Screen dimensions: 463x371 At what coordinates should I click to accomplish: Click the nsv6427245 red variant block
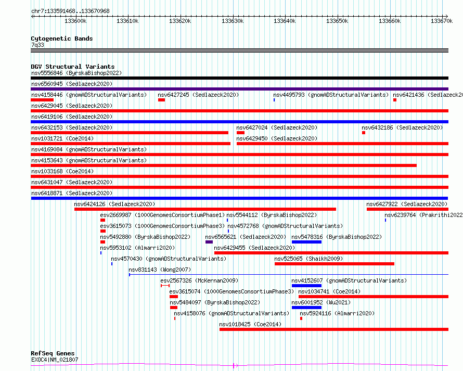click(161, 100)
